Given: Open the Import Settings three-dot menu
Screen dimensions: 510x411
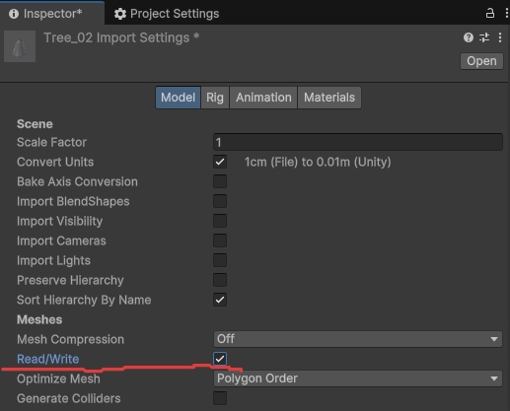Looking at the screenshot, I should [500, 37].
